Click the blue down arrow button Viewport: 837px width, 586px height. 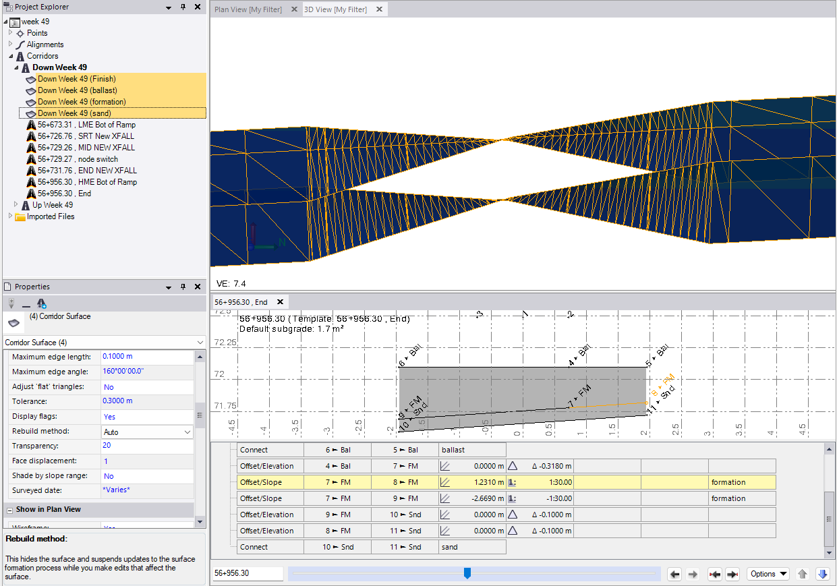[822, 574]
